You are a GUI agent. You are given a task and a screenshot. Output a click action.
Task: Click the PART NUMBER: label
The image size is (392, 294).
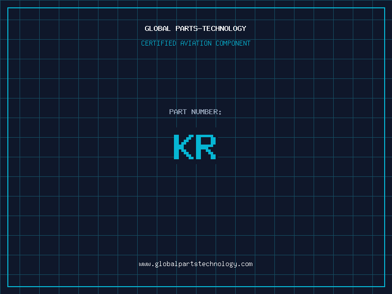pos(196,112)
